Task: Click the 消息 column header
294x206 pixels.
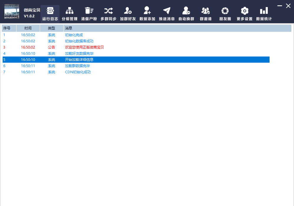Action: (x=177, y=28)
